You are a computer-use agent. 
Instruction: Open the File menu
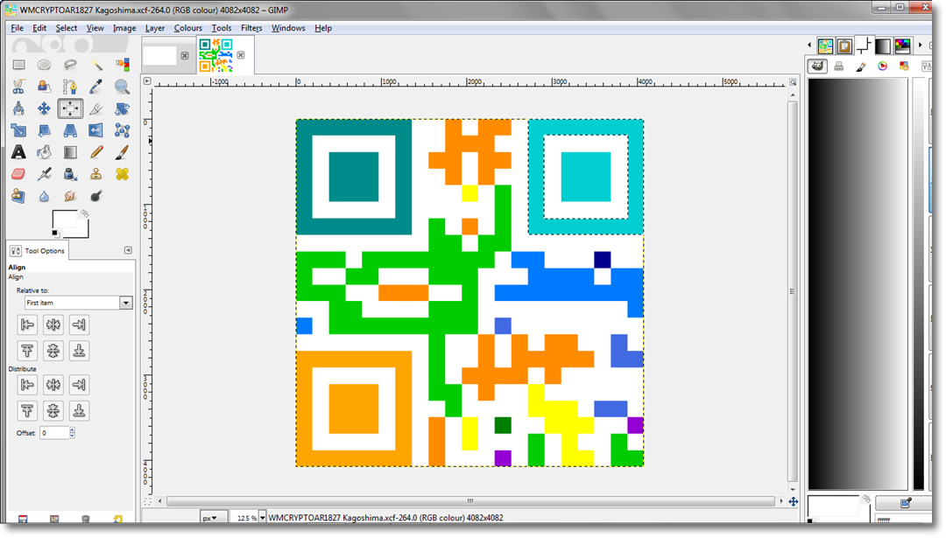[x=17, y=28]
